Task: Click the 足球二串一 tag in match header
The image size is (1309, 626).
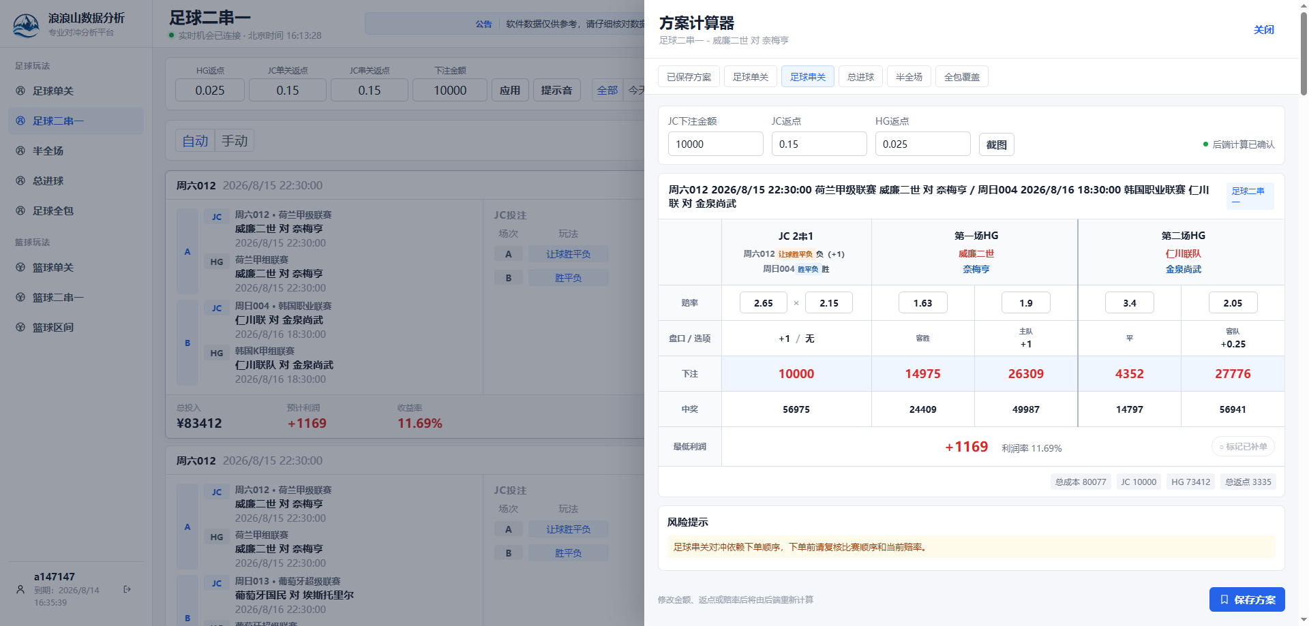Action: pos(1250,195)
